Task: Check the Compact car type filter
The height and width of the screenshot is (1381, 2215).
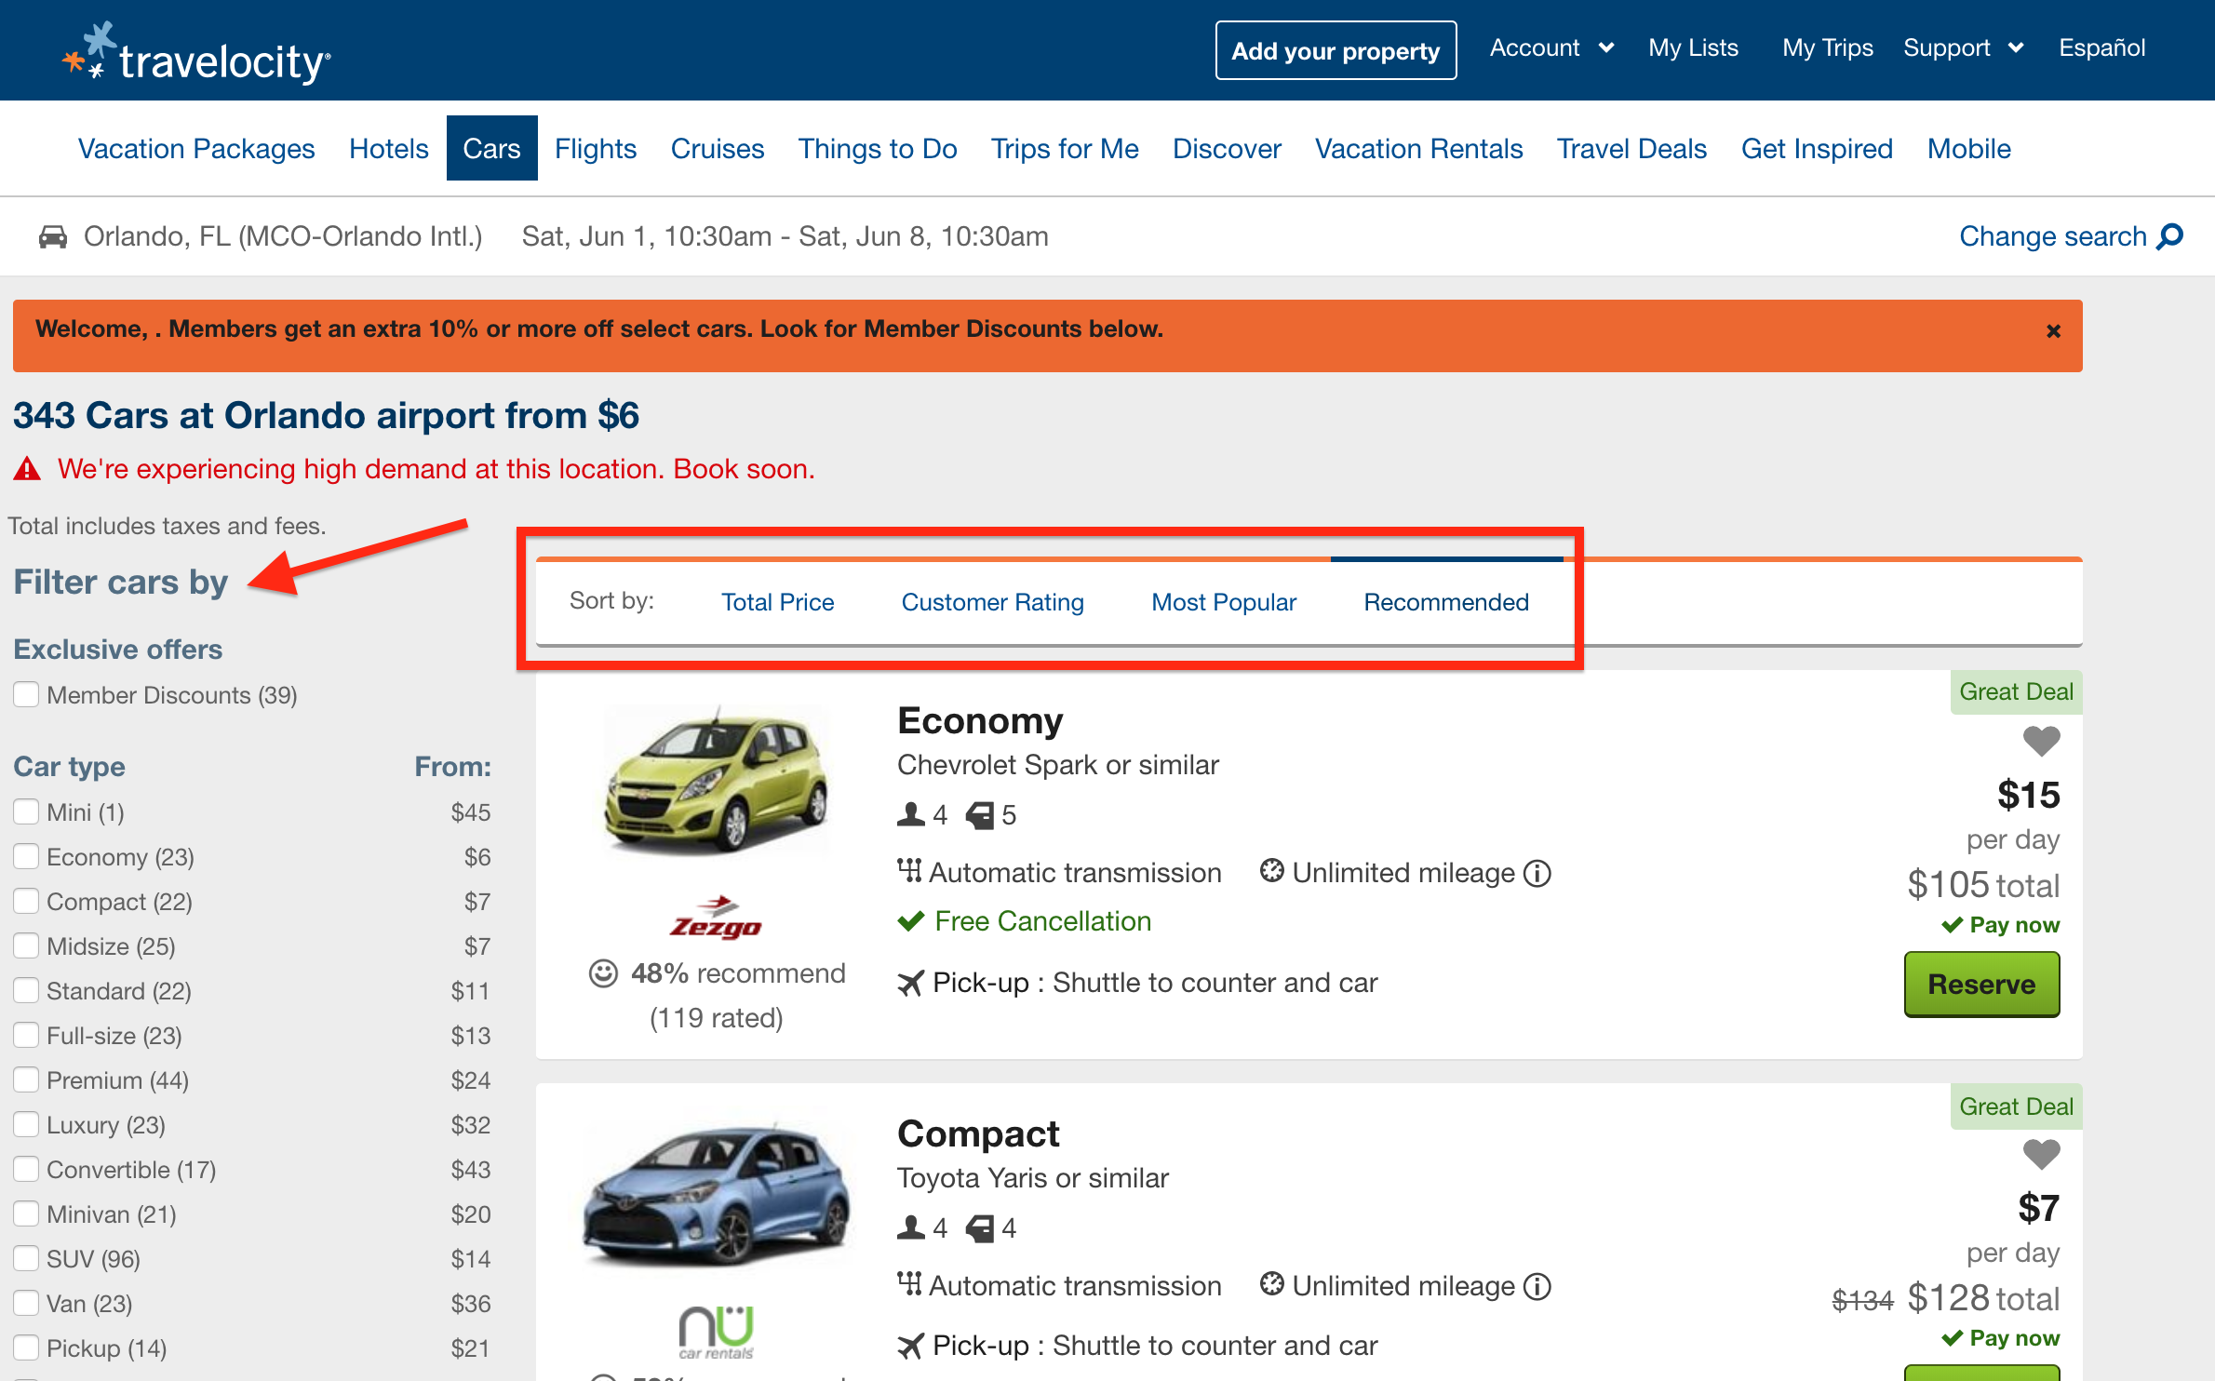Action: pyautogui.click(x=26, y=901)
